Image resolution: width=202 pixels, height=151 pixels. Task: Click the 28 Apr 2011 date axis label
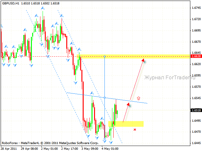coord(9,149)
